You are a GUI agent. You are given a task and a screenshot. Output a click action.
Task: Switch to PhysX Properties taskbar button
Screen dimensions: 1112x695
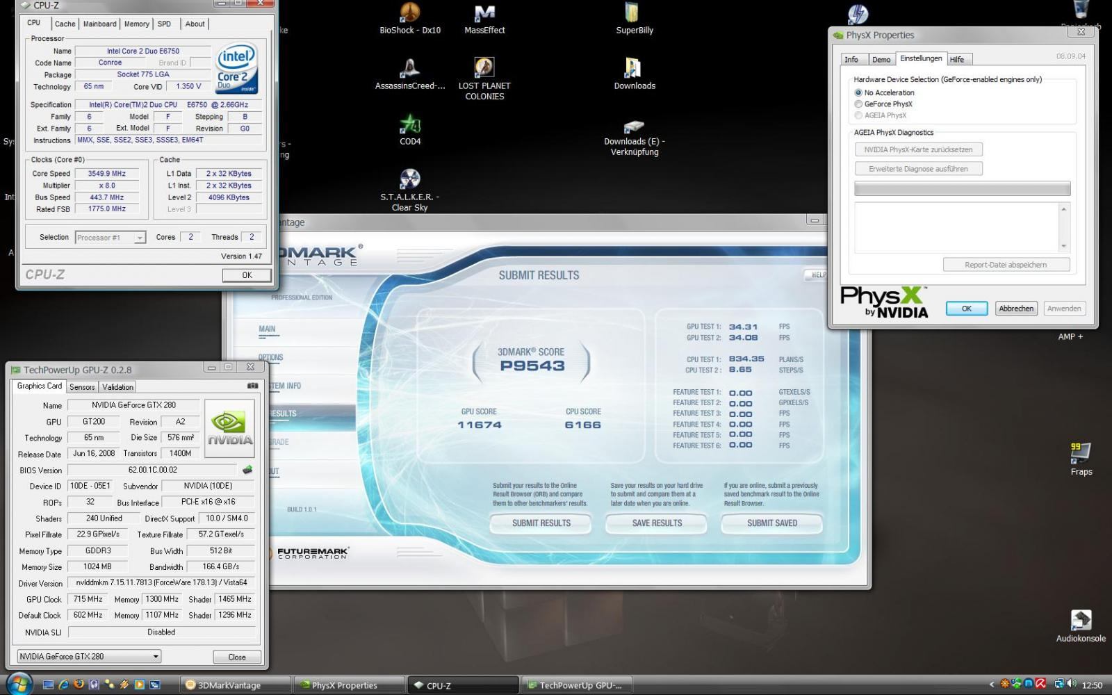click(x=349, y=685)
